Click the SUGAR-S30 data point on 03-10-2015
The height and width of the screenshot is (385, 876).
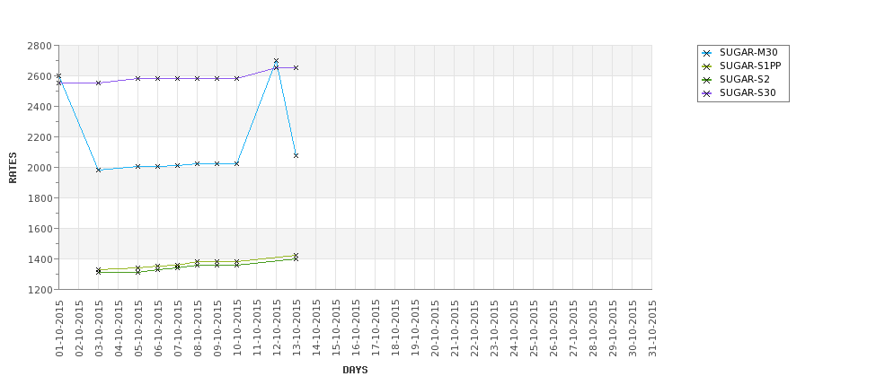98,83
